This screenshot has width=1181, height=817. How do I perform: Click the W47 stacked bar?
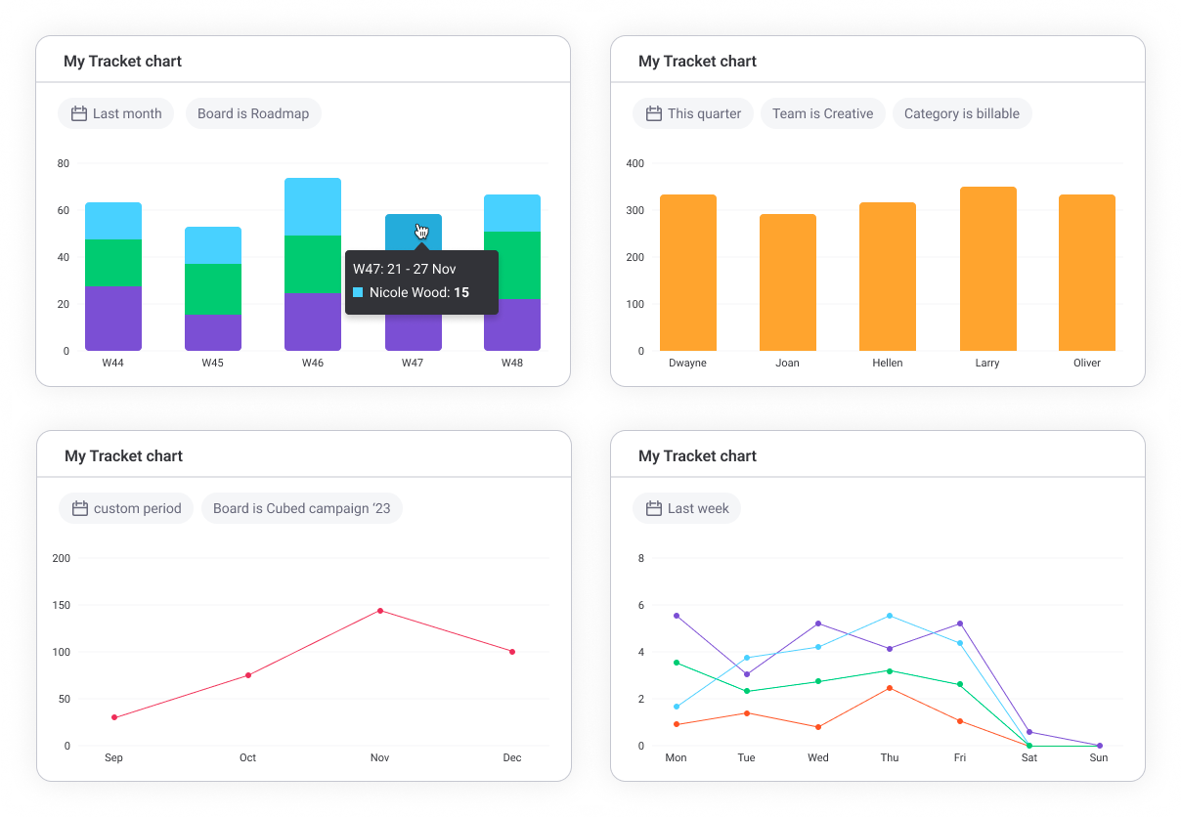pyautogui.click(x=413, y=228)
